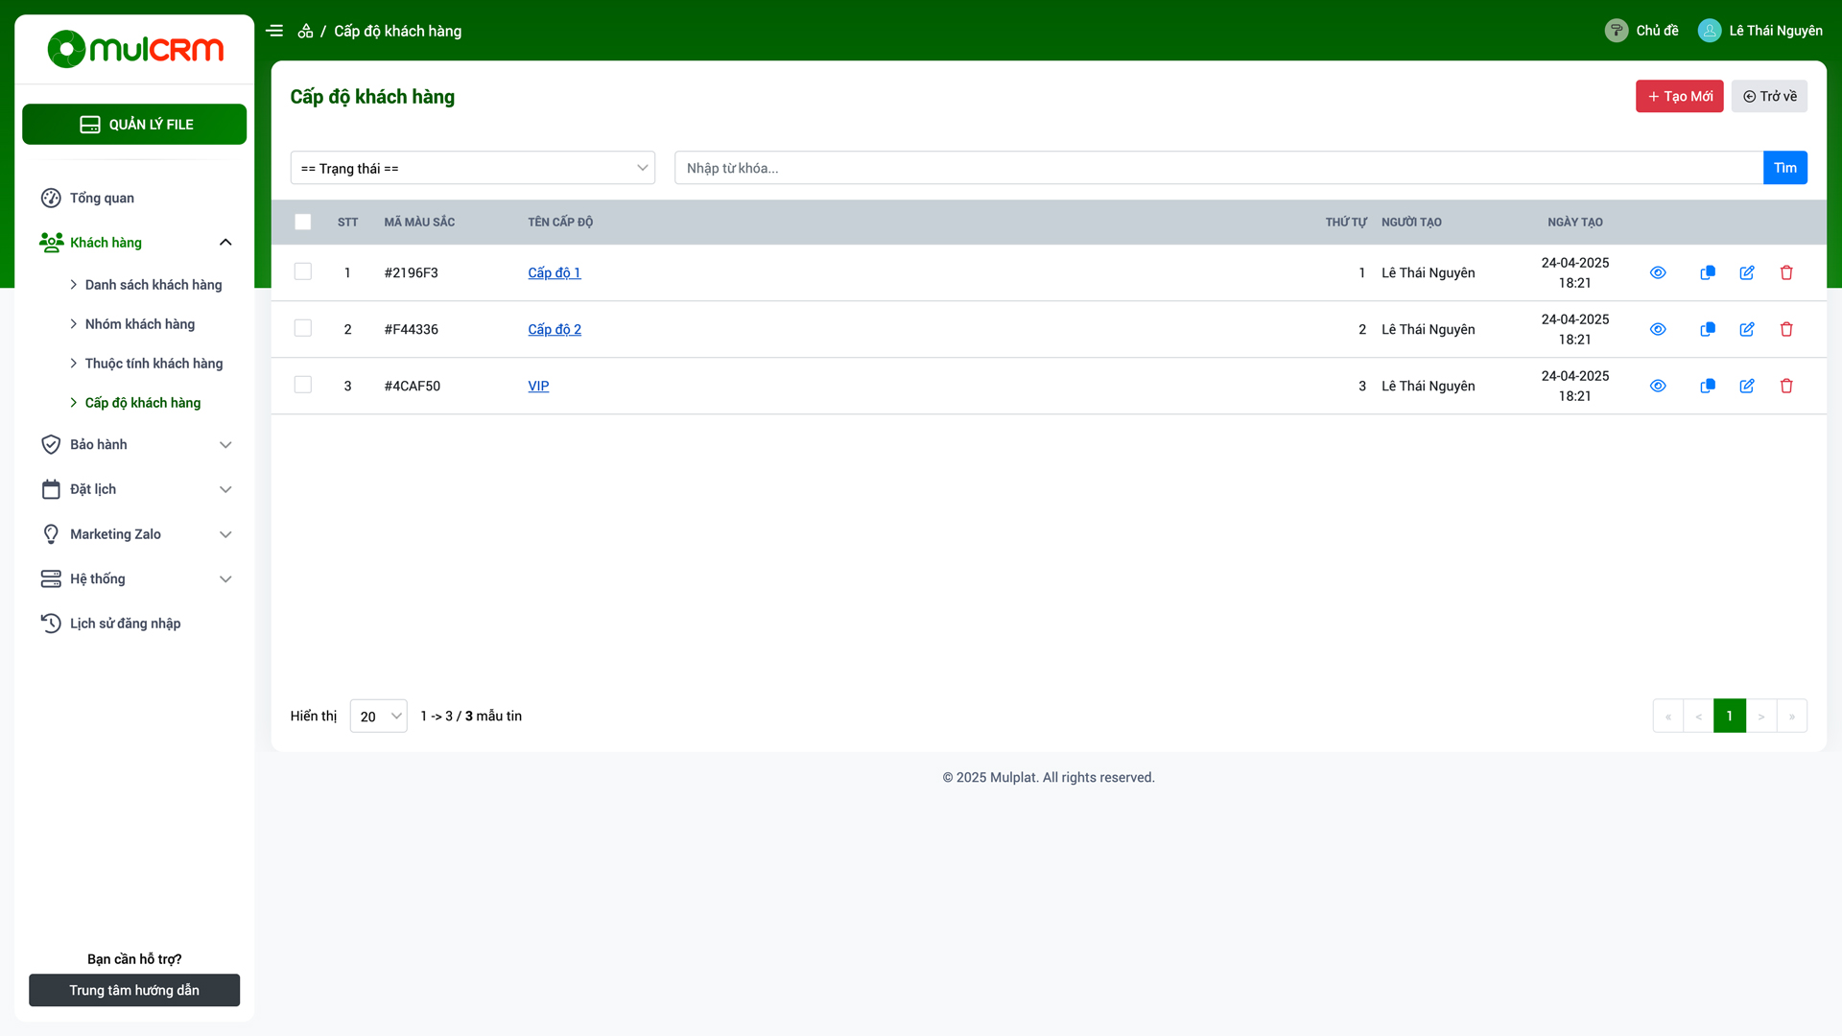Open the Chủ đề theme icon

point(1617,31)
